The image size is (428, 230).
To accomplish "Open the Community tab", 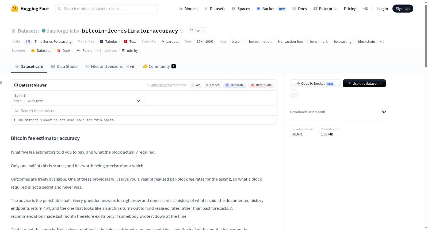I will pos(159,66).
